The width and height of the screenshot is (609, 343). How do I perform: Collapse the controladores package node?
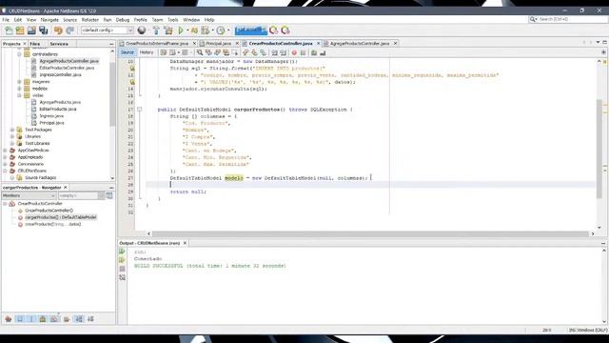pos(19,54)
